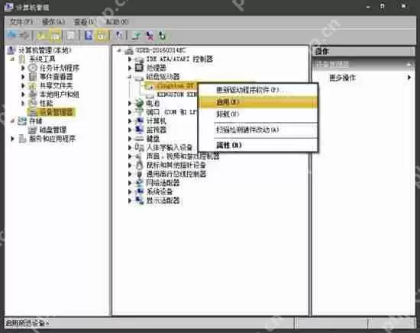Select 人体学输入设备 category
Image resolution: width=420 pixels, height=333 pixels.
pyautogui.click(x=169, y=147)
